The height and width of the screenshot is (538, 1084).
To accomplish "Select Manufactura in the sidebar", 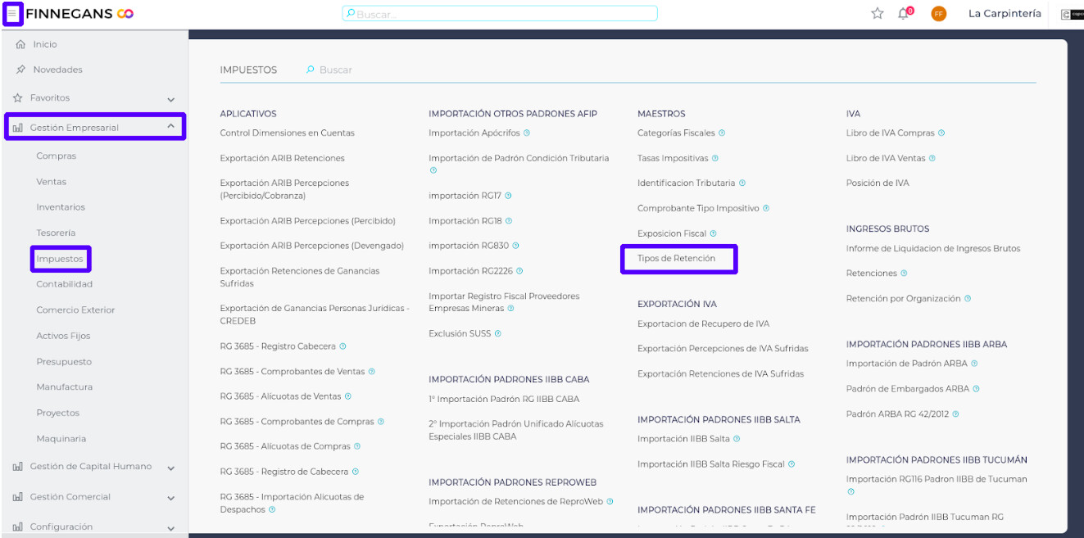I will coord(65,387).
